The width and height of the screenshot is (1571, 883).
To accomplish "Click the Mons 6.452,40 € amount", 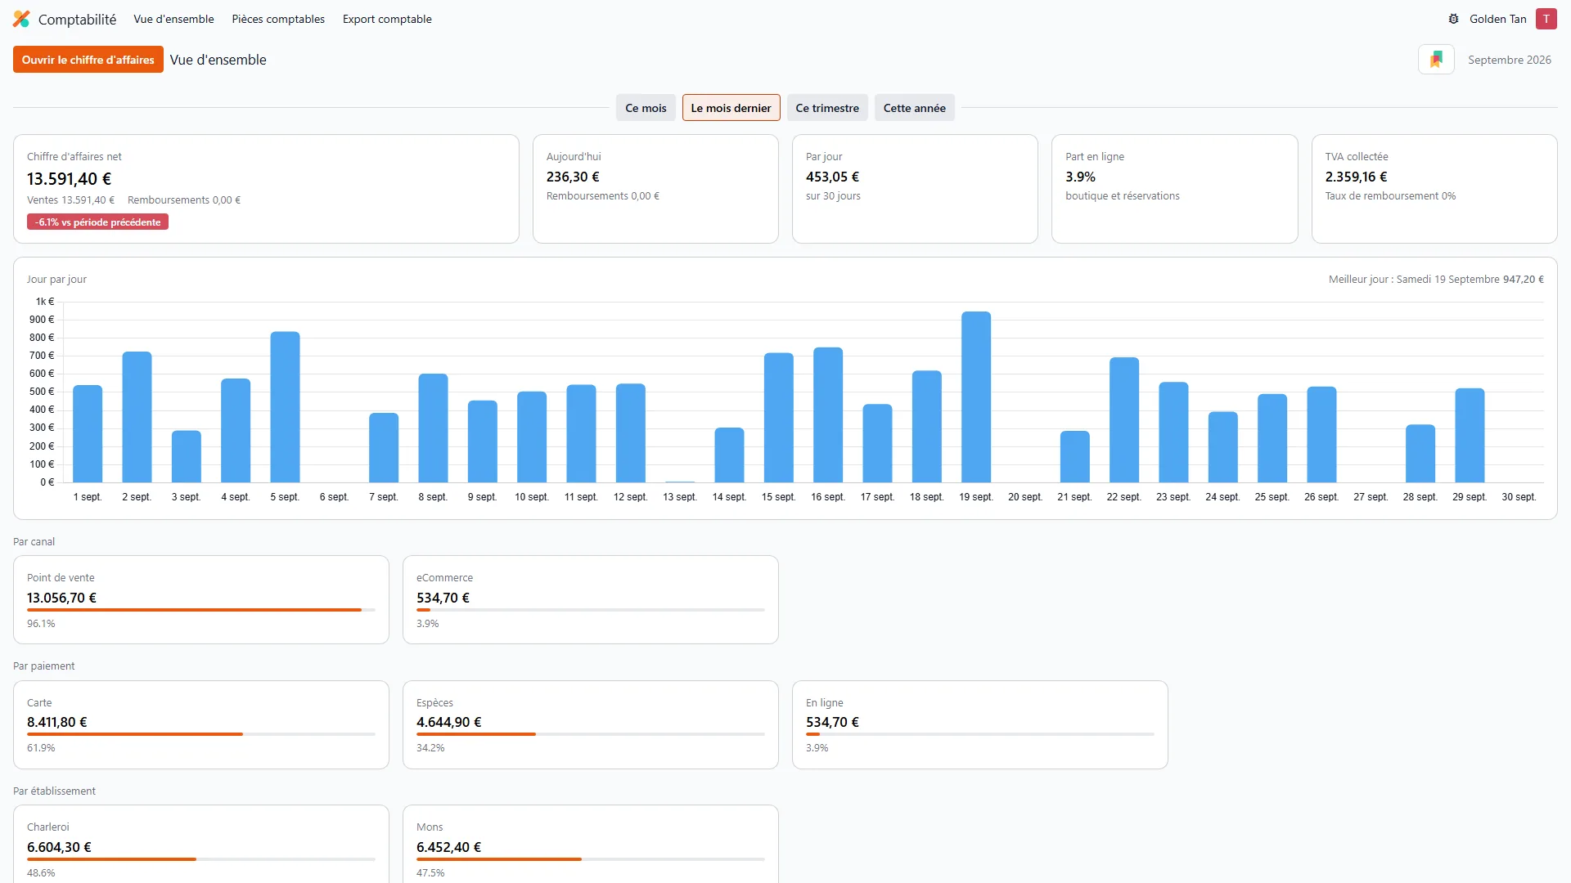I will 448,848.
